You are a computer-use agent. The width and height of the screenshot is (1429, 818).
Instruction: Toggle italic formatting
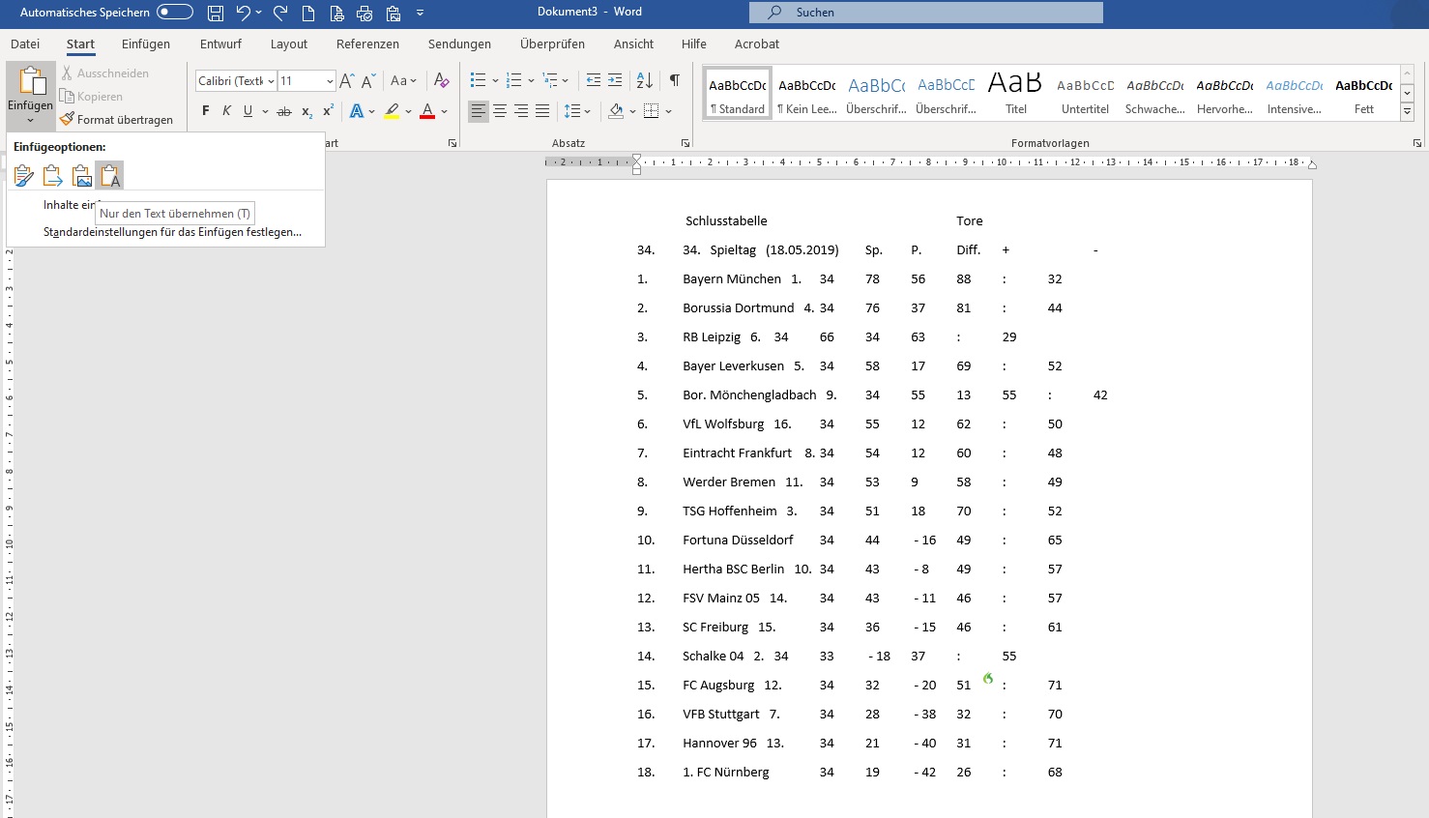(226, 111)
